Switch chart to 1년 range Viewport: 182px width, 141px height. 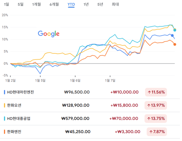coord(86,4)
